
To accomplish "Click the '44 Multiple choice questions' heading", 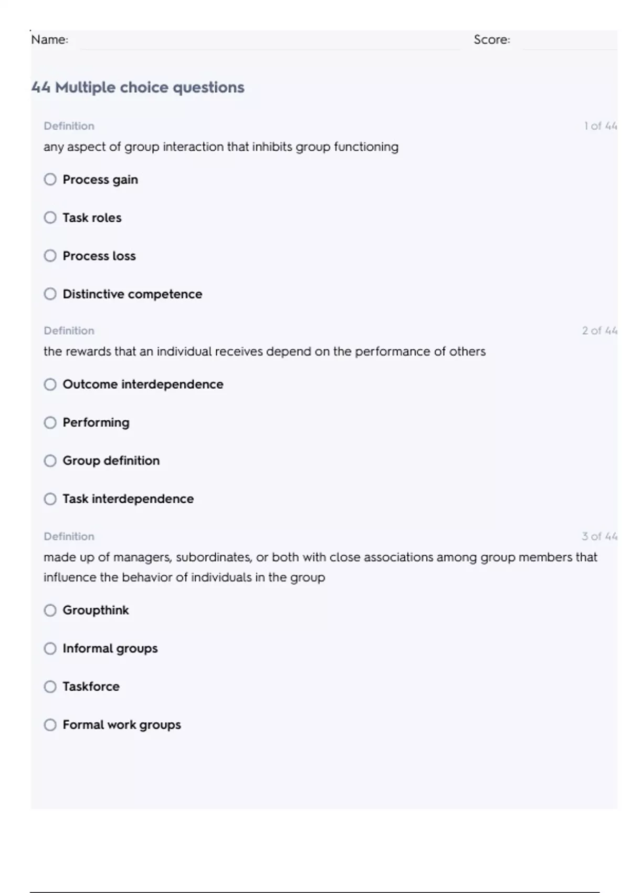I will click(138, 87).
